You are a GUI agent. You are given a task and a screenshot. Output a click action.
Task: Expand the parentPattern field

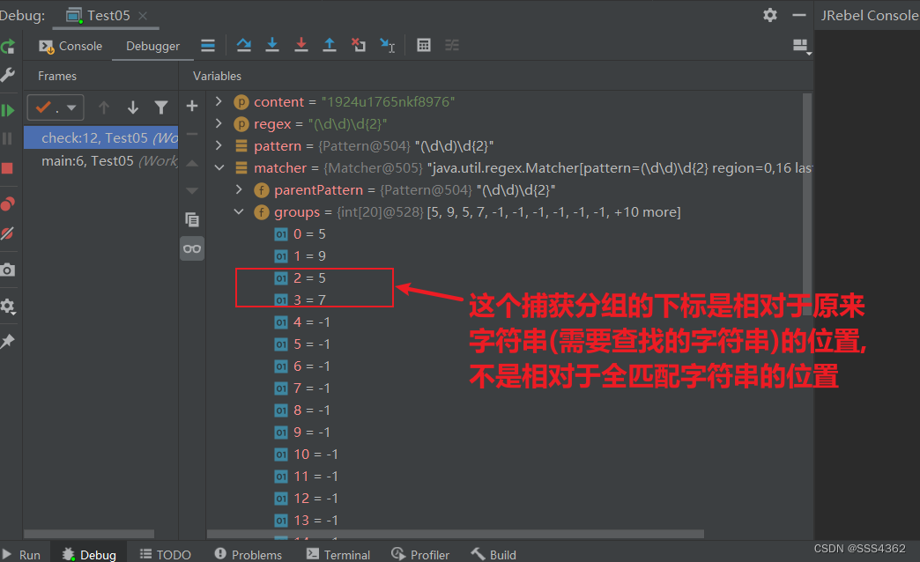point(239,189)
